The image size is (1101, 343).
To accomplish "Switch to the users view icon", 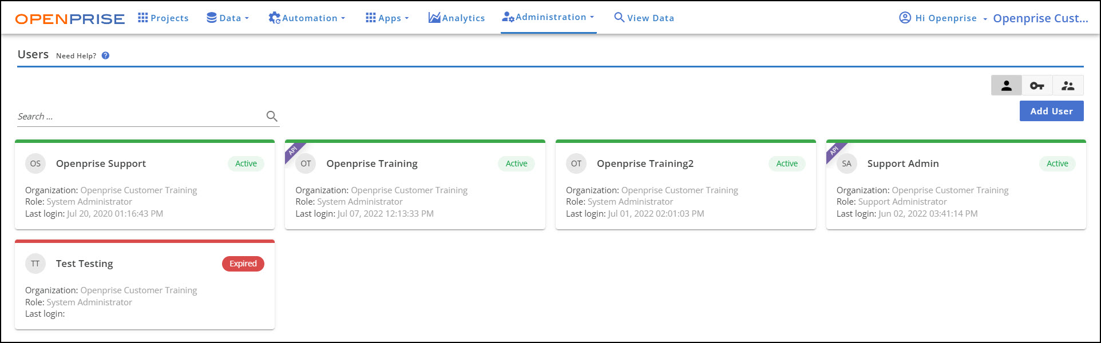I will coord(1007,86).
